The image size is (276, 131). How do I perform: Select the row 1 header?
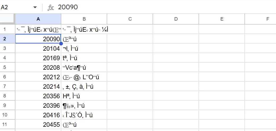click(x=7, y=29)
